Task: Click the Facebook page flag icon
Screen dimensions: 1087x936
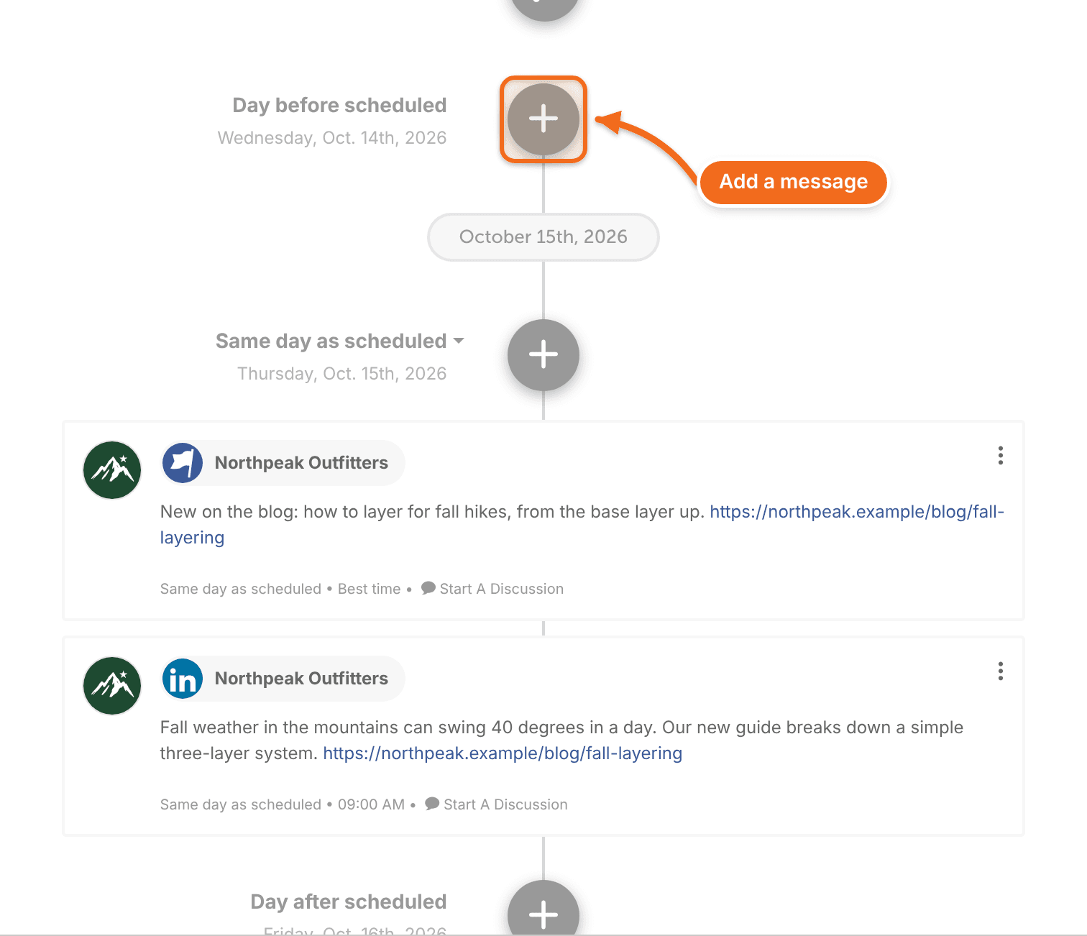Action: coord(183,463)
